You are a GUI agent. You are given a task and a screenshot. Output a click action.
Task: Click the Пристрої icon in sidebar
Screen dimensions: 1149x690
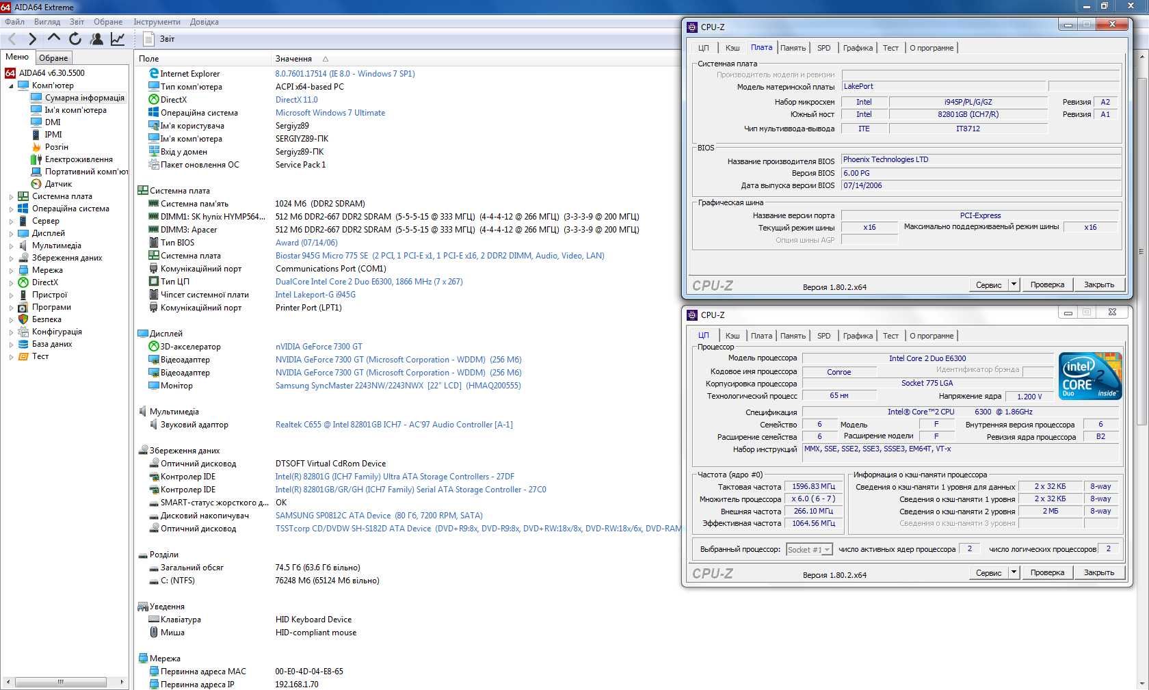click(23, 295)
